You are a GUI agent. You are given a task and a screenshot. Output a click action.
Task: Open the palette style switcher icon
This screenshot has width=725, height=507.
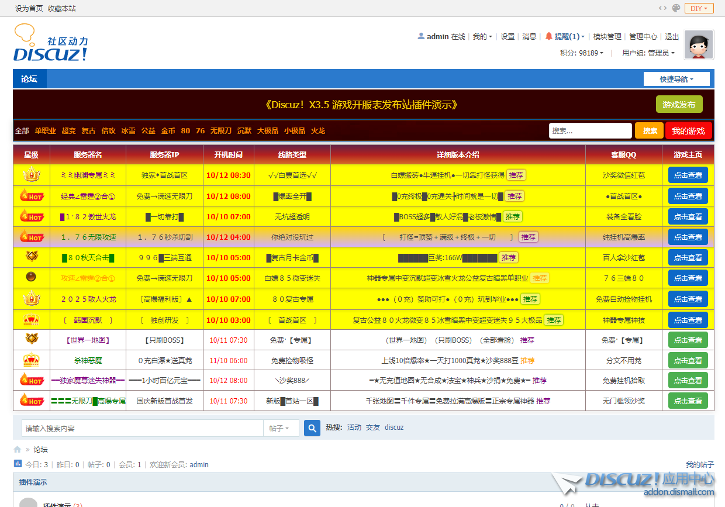click(x=676, y=8)
